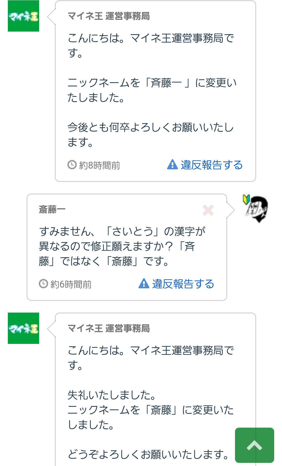Tap the green scroll-to-top arrow button
The image size is (282, 466).
click(254, 445)
